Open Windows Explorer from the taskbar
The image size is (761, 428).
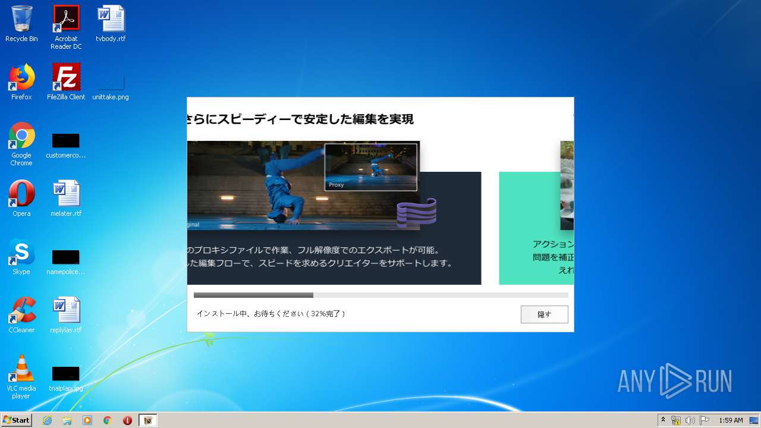(x=67, y=420)
